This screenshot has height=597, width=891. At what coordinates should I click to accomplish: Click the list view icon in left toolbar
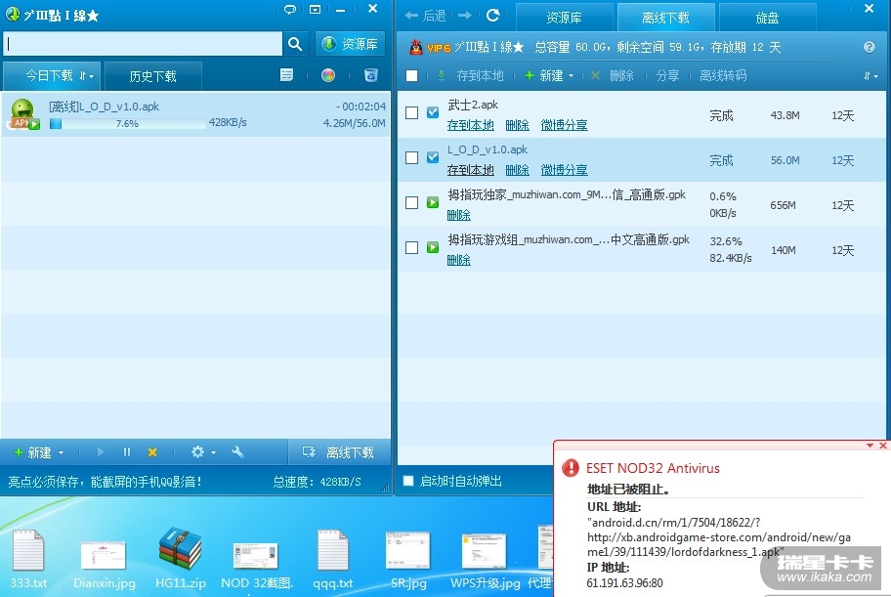287,75
